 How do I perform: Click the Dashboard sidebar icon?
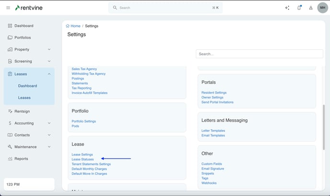pyautogui.click(x=10, y=26)
